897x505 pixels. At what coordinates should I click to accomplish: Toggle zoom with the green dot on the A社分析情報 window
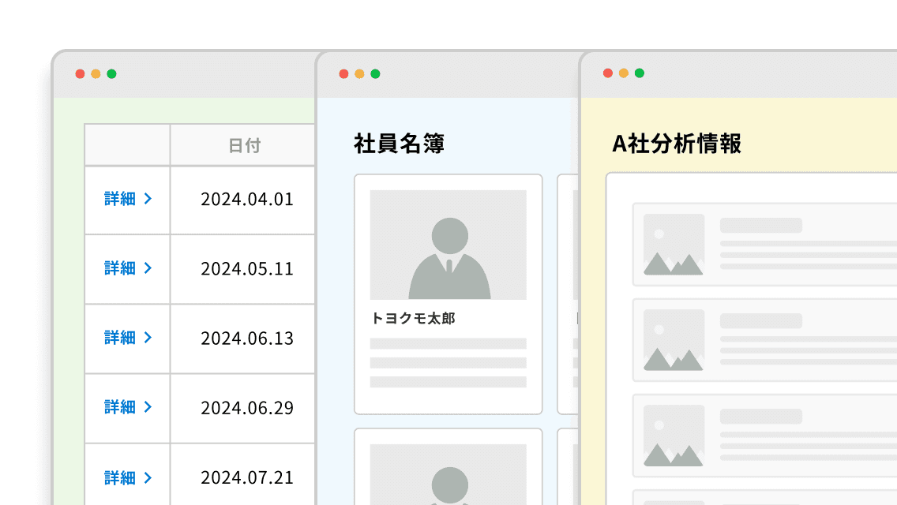639,73
